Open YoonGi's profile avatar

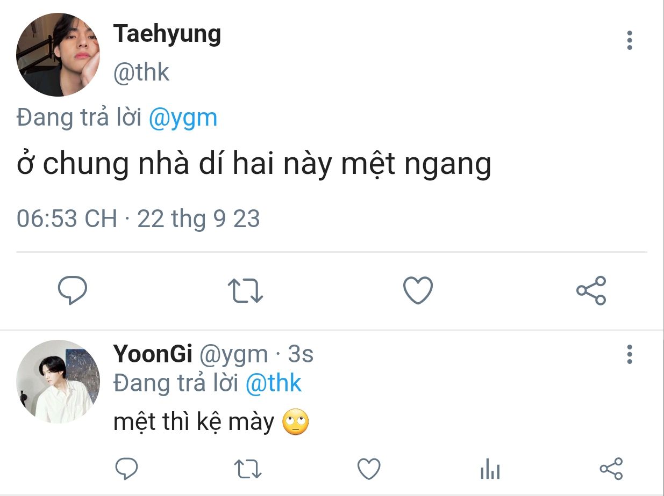coord(58,382)
